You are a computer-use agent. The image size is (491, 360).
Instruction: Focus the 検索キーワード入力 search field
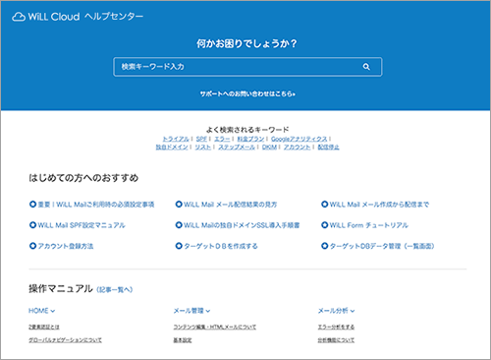(x=247, y=67)
